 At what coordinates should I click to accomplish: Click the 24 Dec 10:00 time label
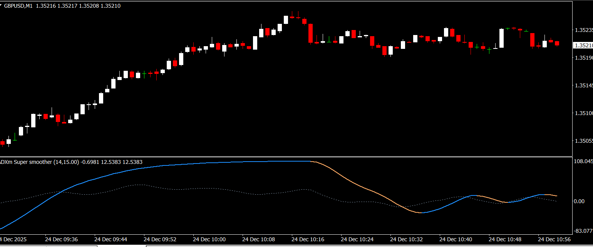pos(209,239)
